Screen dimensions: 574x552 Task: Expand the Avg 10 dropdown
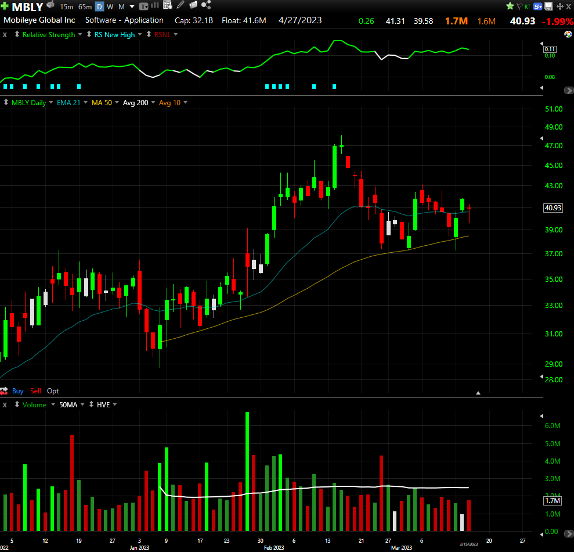click(x=185, y=103)
